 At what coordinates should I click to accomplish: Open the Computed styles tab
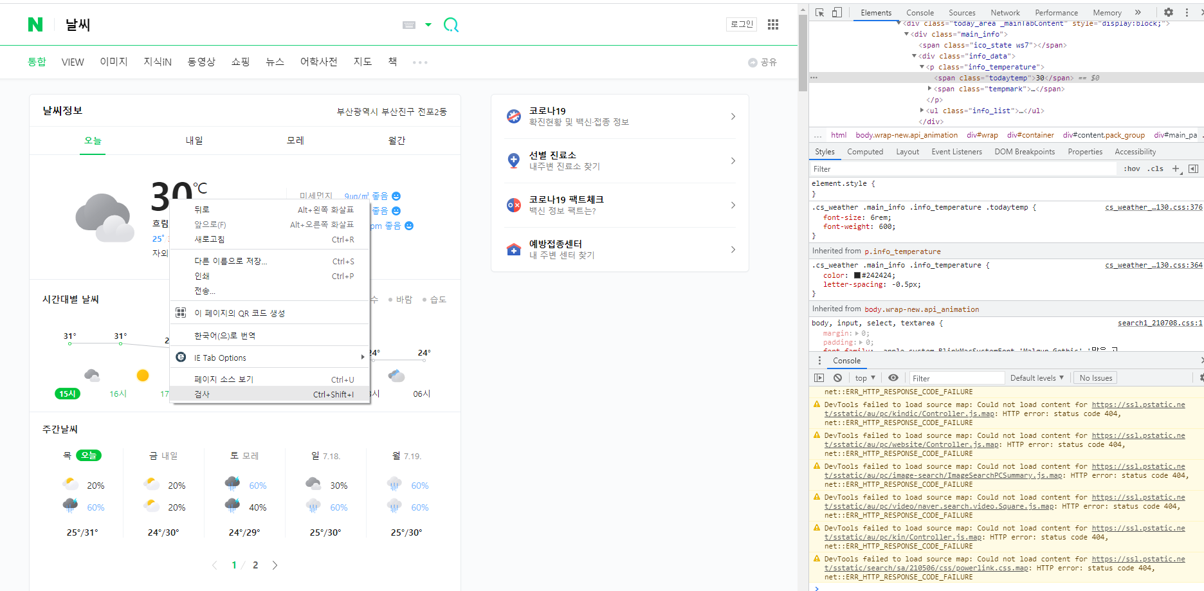pos(865,152)
